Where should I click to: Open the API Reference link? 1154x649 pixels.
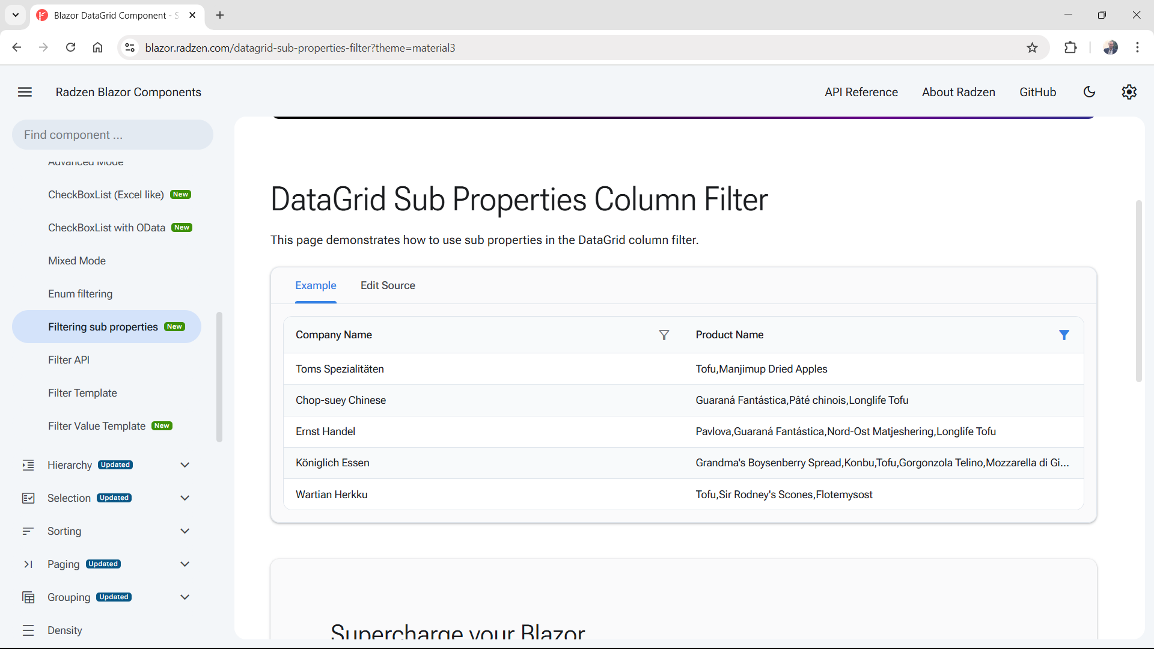coord(861,92)
